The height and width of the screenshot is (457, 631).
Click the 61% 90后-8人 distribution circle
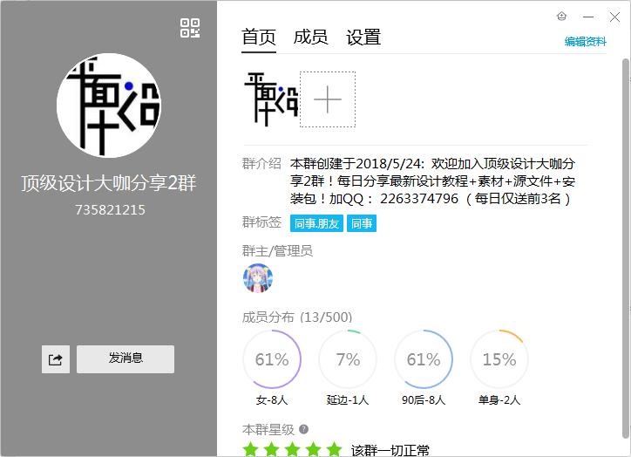424,359
